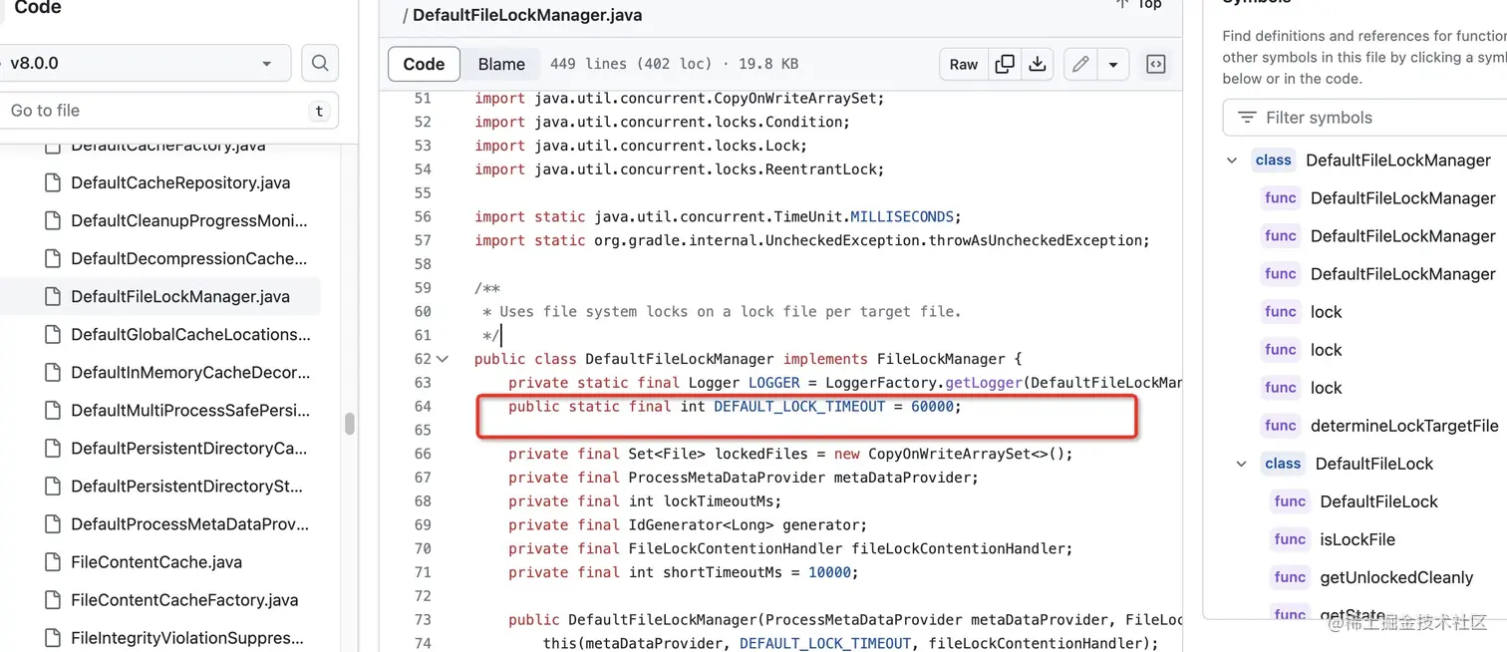Collapse DefaultFileLock class in symbols

tap(1242, 464)
